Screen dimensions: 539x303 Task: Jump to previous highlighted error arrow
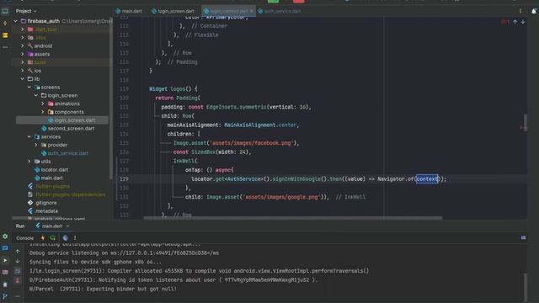point(515,22)
